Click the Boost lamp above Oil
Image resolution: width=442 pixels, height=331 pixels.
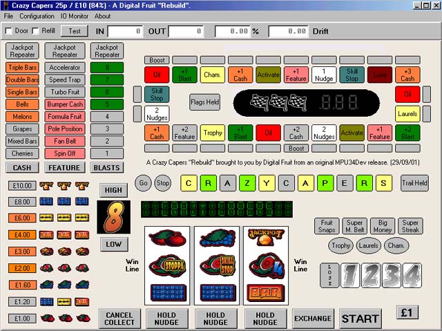coord(157,60)
